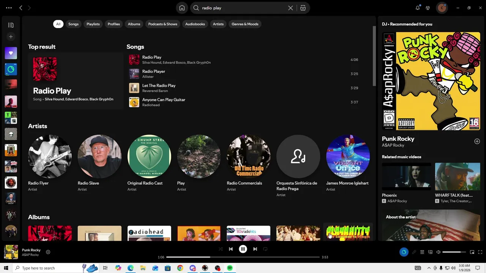The image size is (486, 273).
Task: Open the Artists section heading
Action: [38, 126]
